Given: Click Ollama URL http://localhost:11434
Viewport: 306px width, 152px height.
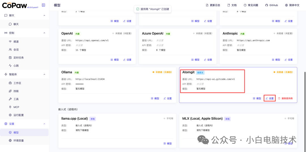Looking at the screenshot, I should [90, 79].
